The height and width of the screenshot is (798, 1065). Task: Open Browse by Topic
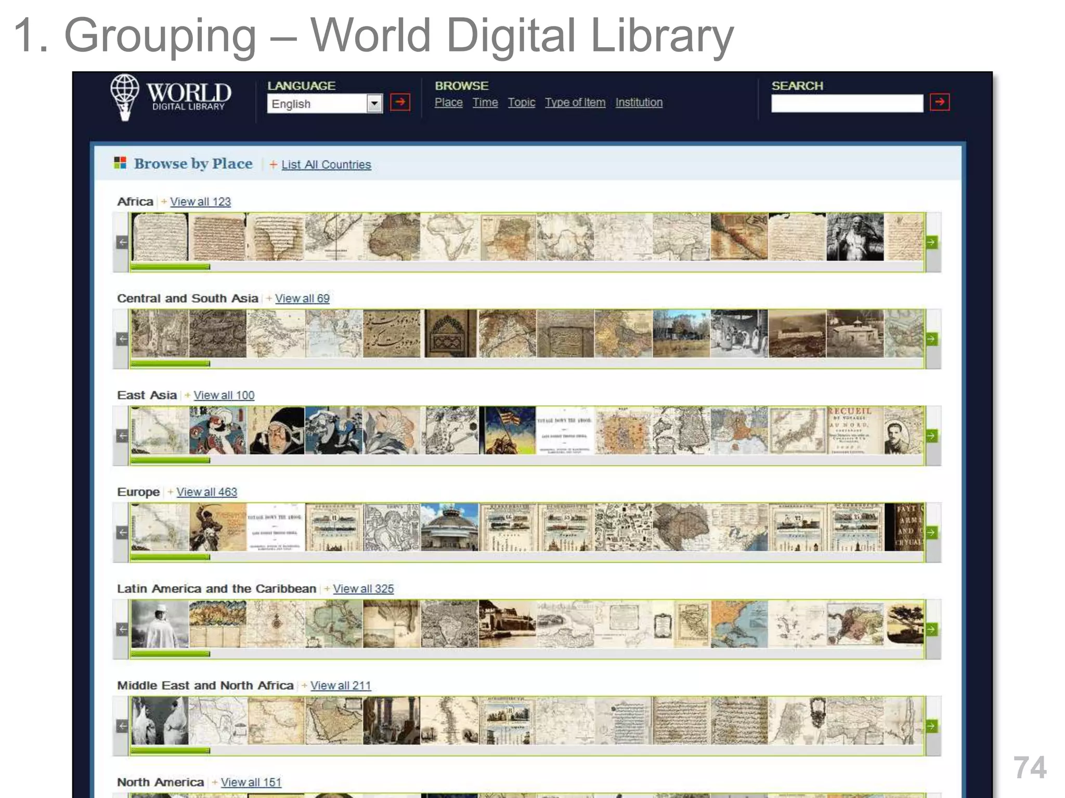(x=522, y=102)
